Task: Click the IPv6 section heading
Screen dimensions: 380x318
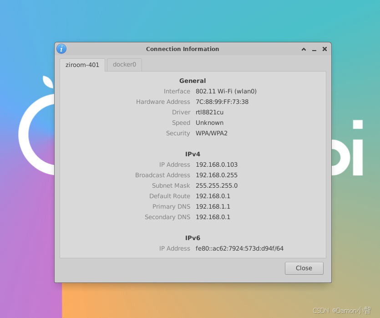Action: click(193, 238)
